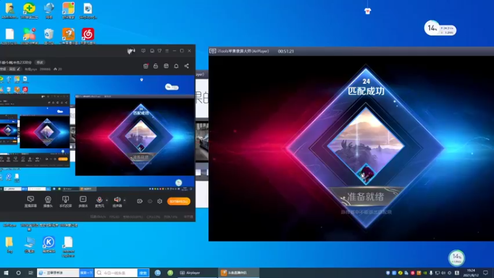The image size is (494, 278).
Task: Click the T-shirt skin icon at the top of the desktop
Action: pos(367,11)
